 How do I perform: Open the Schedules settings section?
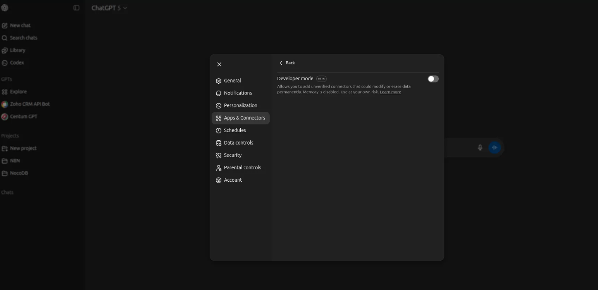(x=241, y=130)
